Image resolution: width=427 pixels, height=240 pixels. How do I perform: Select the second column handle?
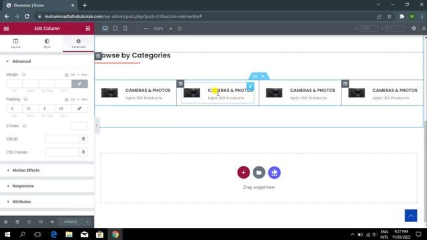point(180,83)
